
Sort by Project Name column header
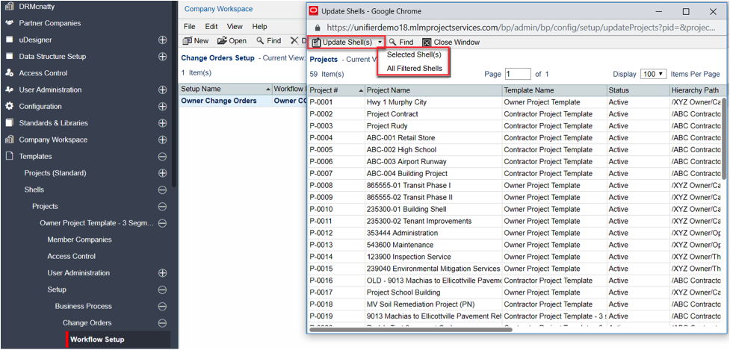[433, 90]
